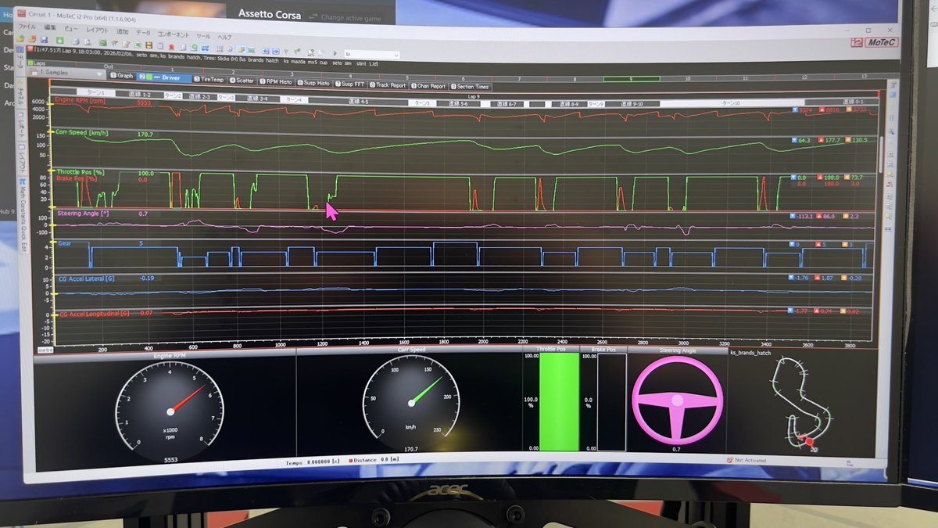938x528 pixels.
Task: Click the Engine RPM dial gauge
Action: (x=170, y=410)
